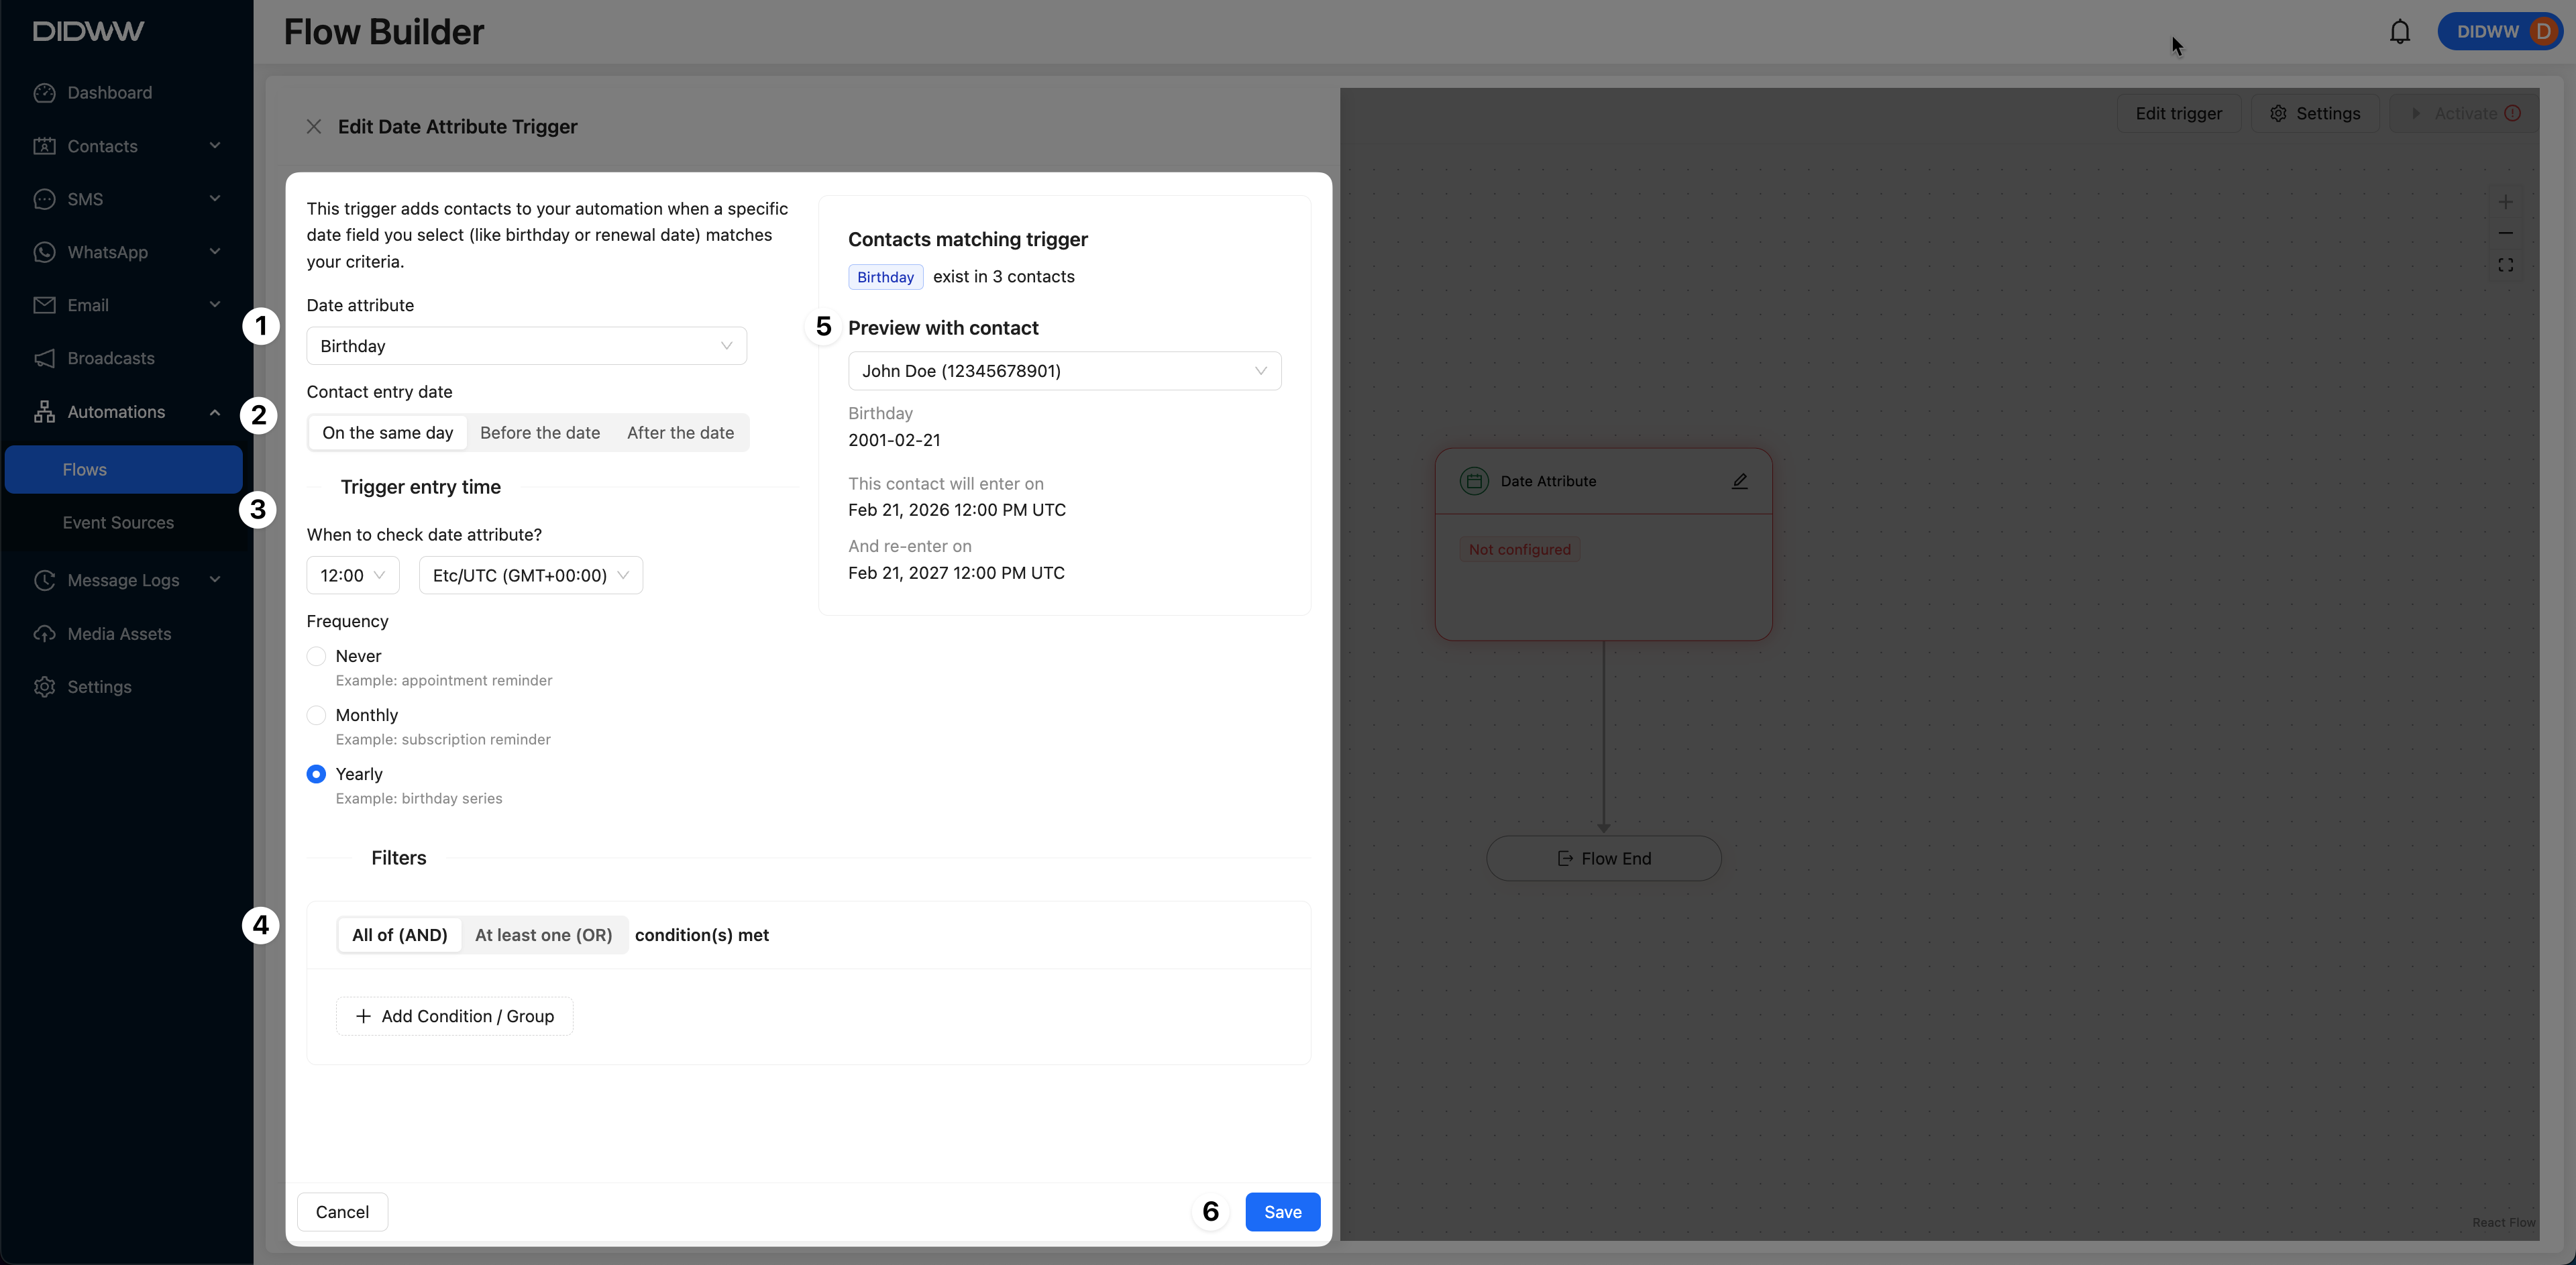Choose the Yearly frequency radio button
The image size is (2576, 1265).
(316, 774)
